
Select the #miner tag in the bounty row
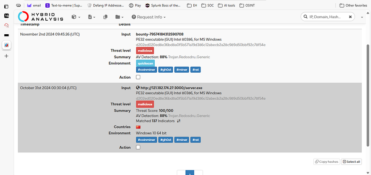(x=182, y=70)
